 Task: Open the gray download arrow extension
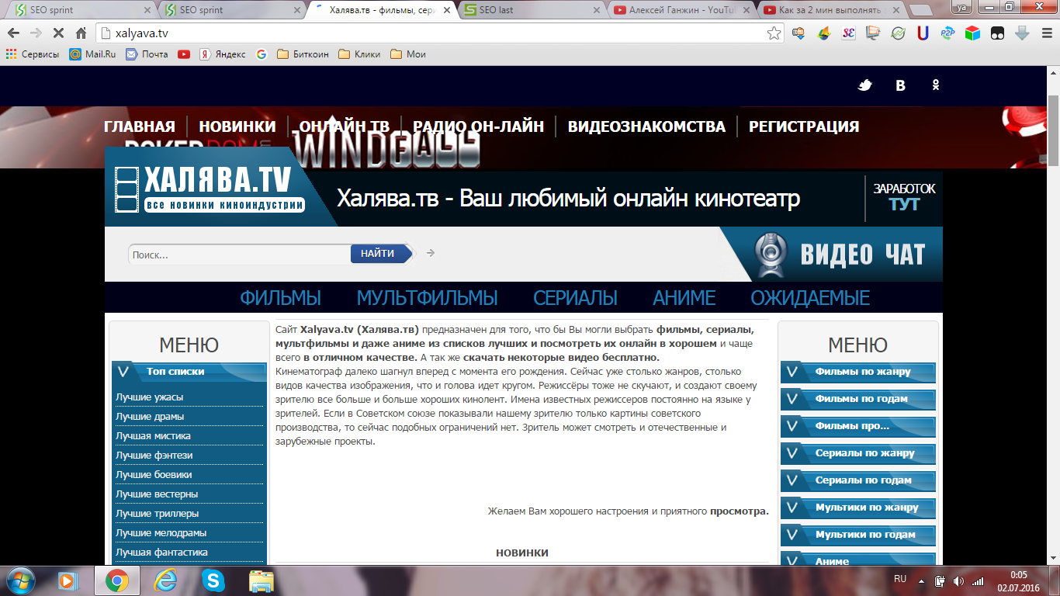click(x=1022, y=33)
